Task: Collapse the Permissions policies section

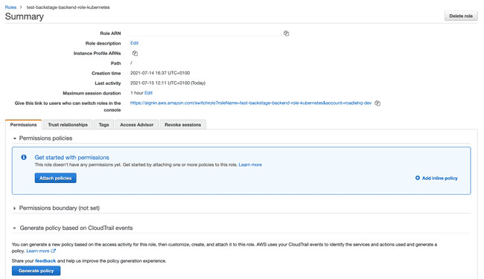Action: pos(14,138)
